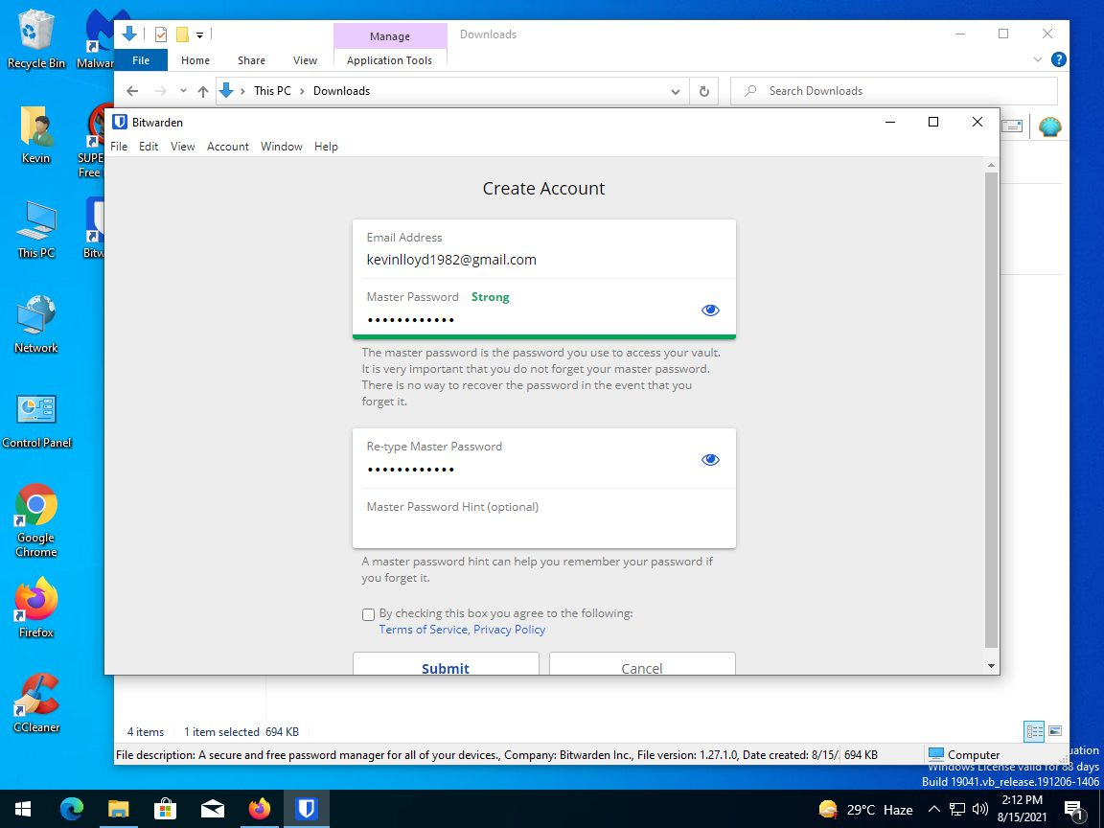Image resolution: width=1104 pixels, height=828 pixels.
Task: Click the Submit button
Action: click(446, 665)
